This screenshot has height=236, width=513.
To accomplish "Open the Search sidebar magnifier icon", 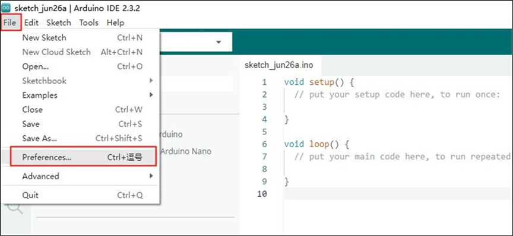I will [x=15, y=208].
